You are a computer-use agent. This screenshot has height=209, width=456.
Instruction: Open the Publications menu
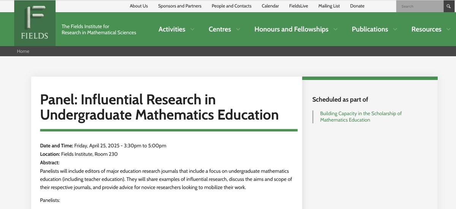[x=370, y=29]
